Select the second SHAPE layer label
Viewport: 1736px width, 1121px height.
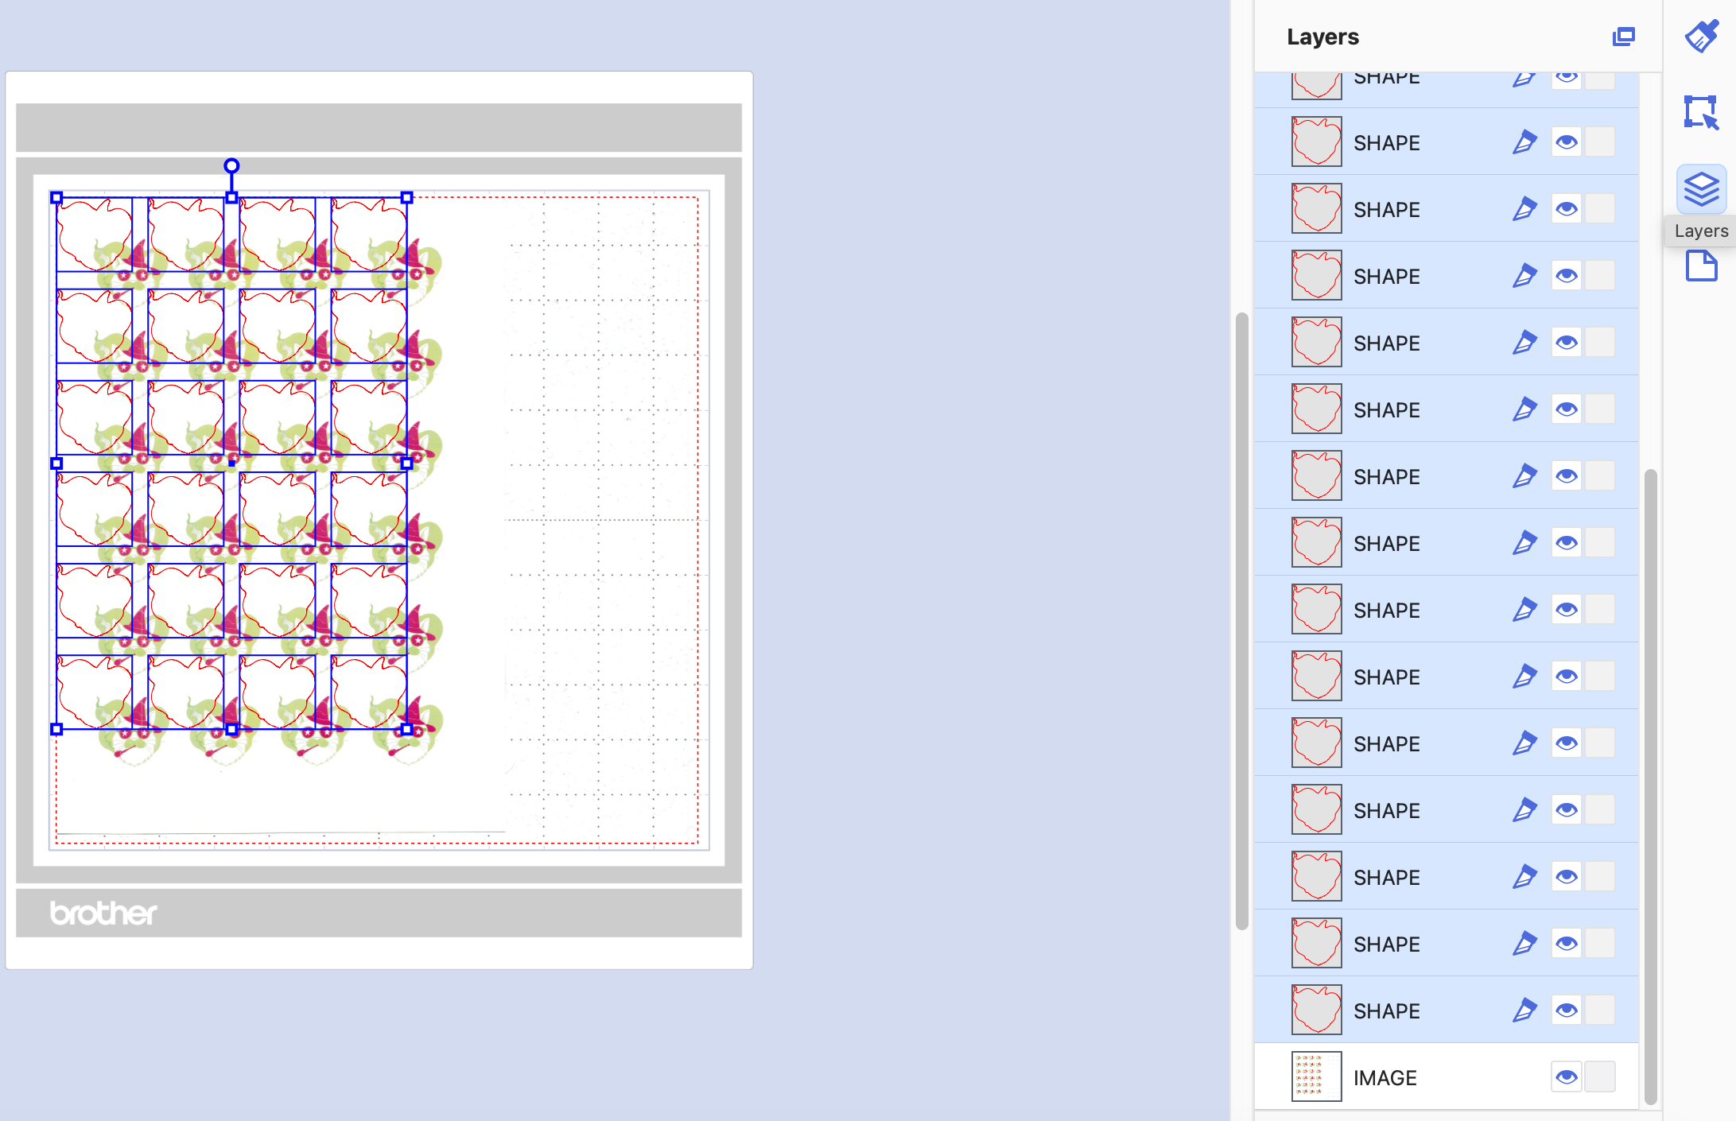pyautogui.click(x=1387, y=143)
